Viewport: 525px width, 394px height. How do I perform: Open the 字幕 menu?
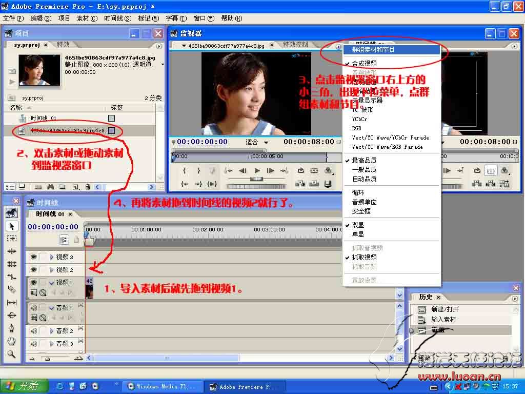coord(176,18)
